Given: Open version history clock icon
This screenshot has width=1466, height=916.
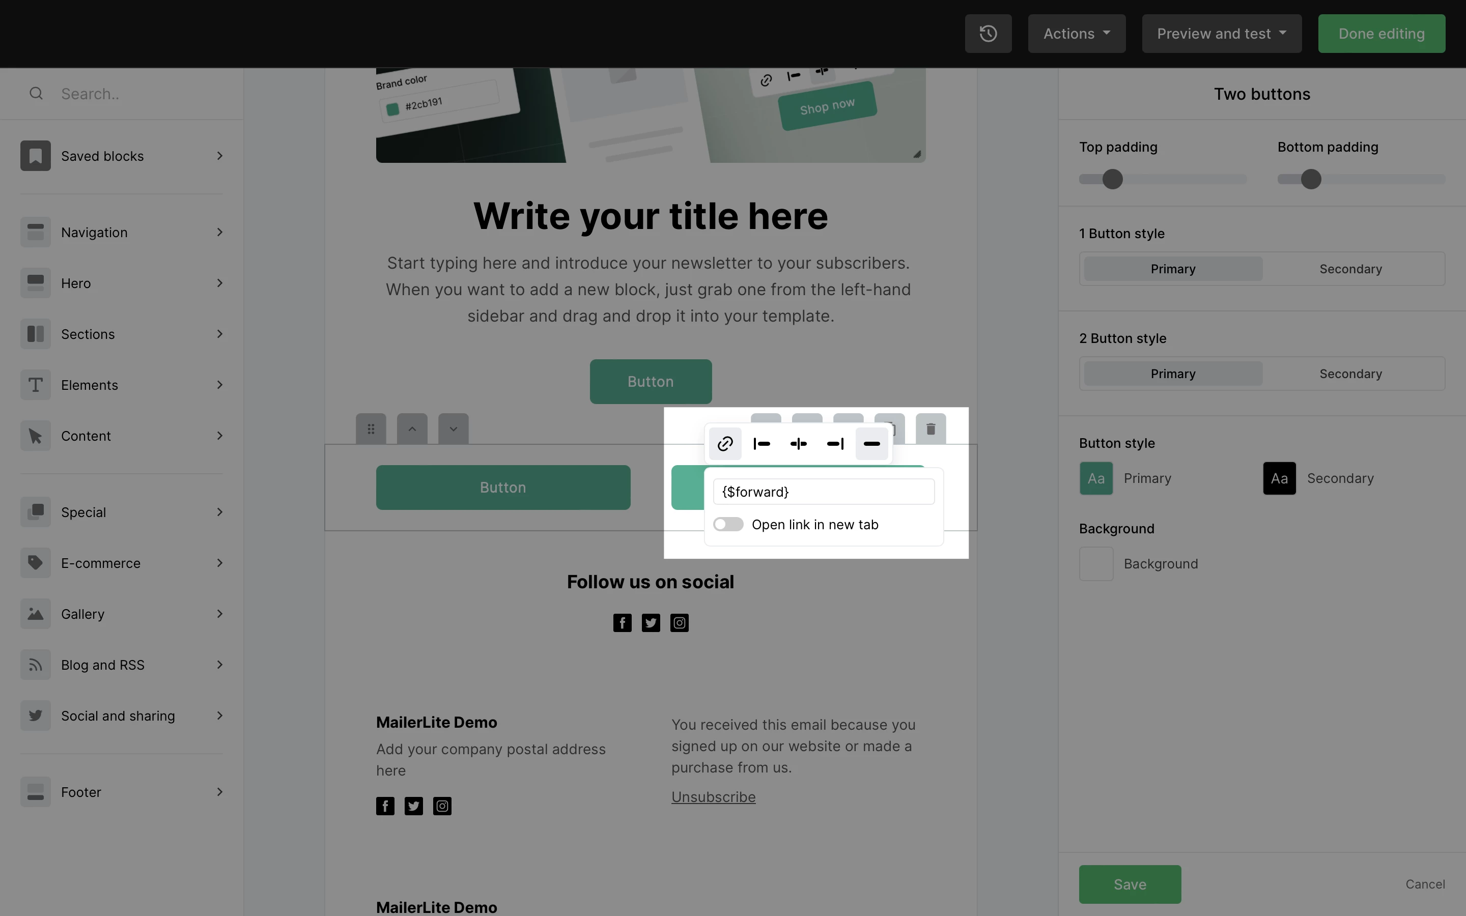Looking at the screenshot, I should tap(988, 33).
